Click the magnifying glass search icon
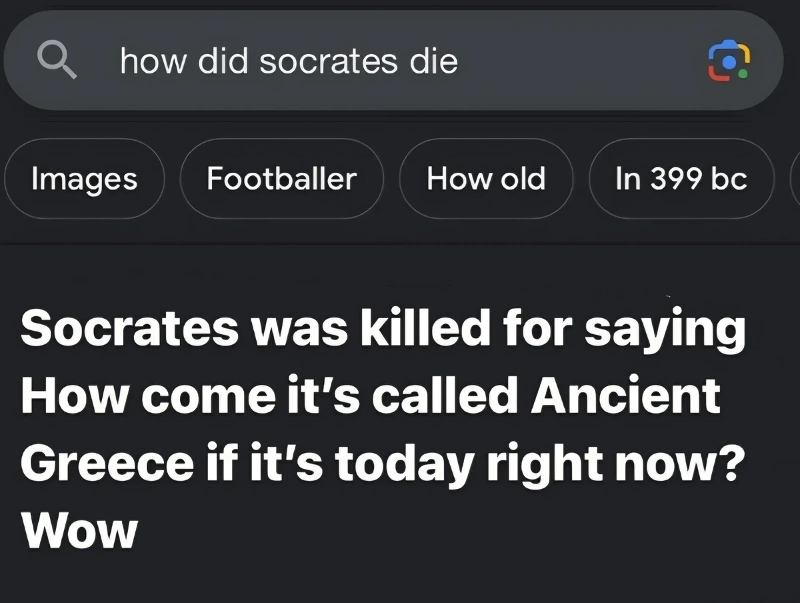 [x=56, y=61]
